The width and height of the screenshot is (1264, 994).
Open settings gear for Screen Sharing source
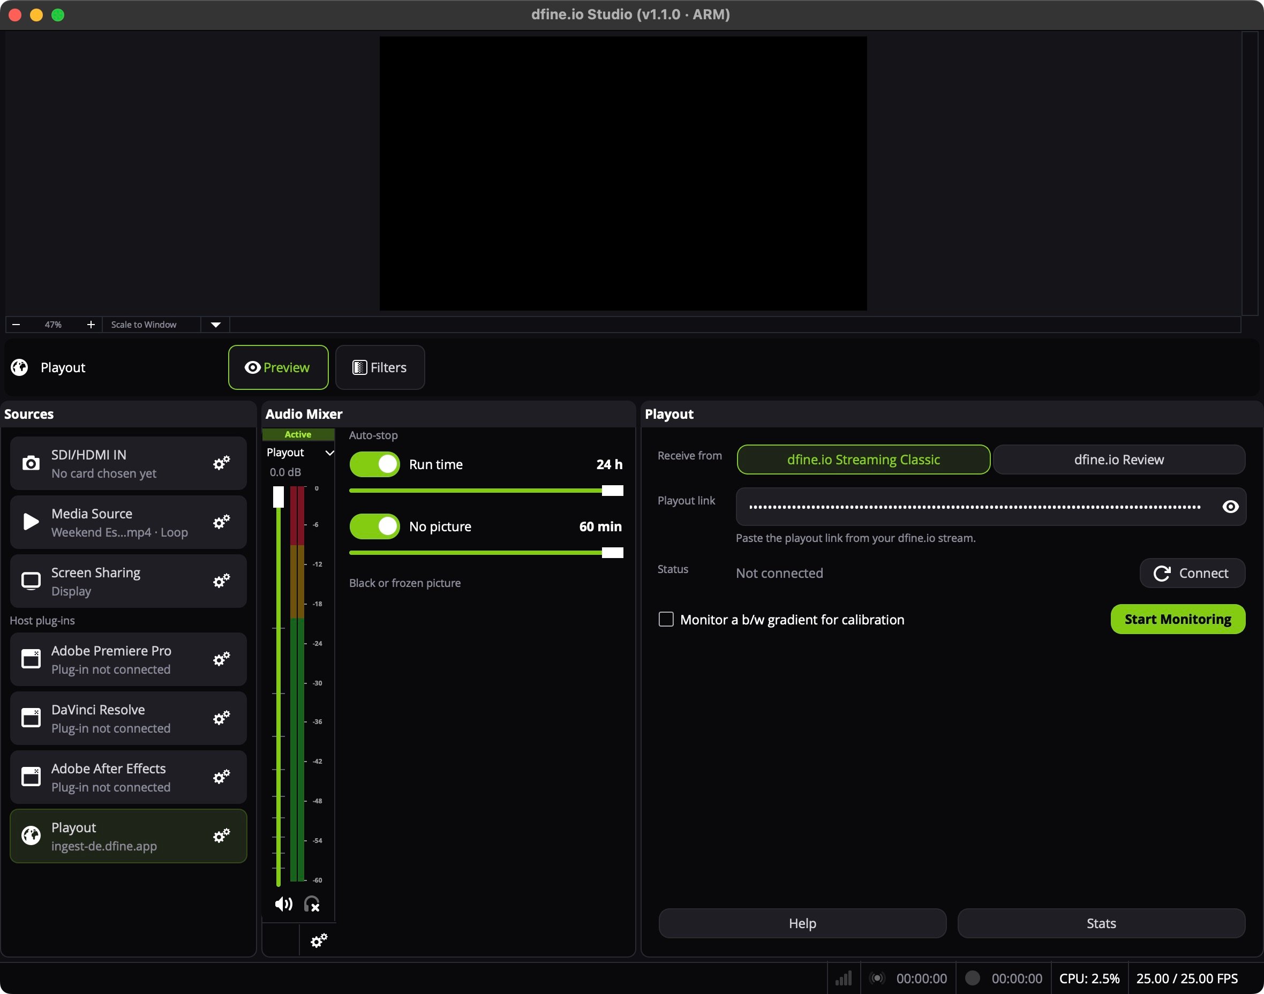click(221, 581)
